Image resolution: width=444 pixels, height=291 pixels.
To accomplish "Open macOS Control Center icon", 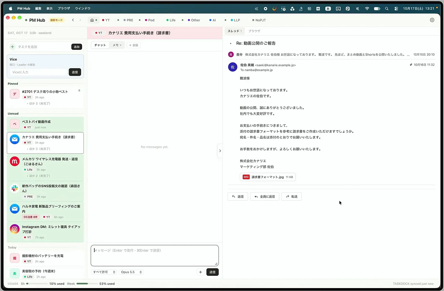I will point(396,8).
